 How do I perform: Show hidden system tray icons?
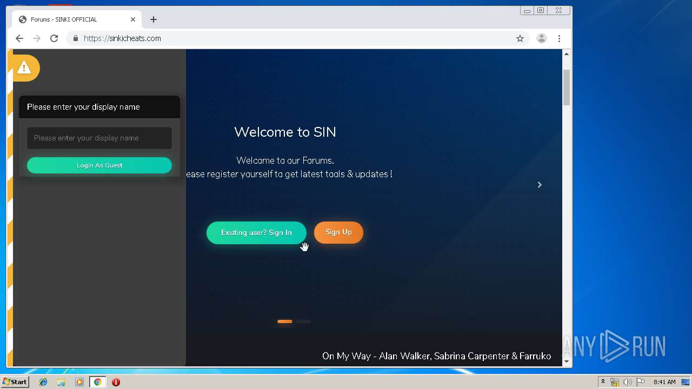tap(603, 382)
